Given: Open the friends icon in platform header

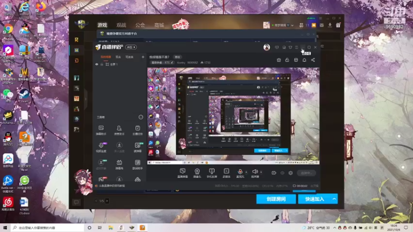Looking at the screenshot, I should (x=301, y=25).
